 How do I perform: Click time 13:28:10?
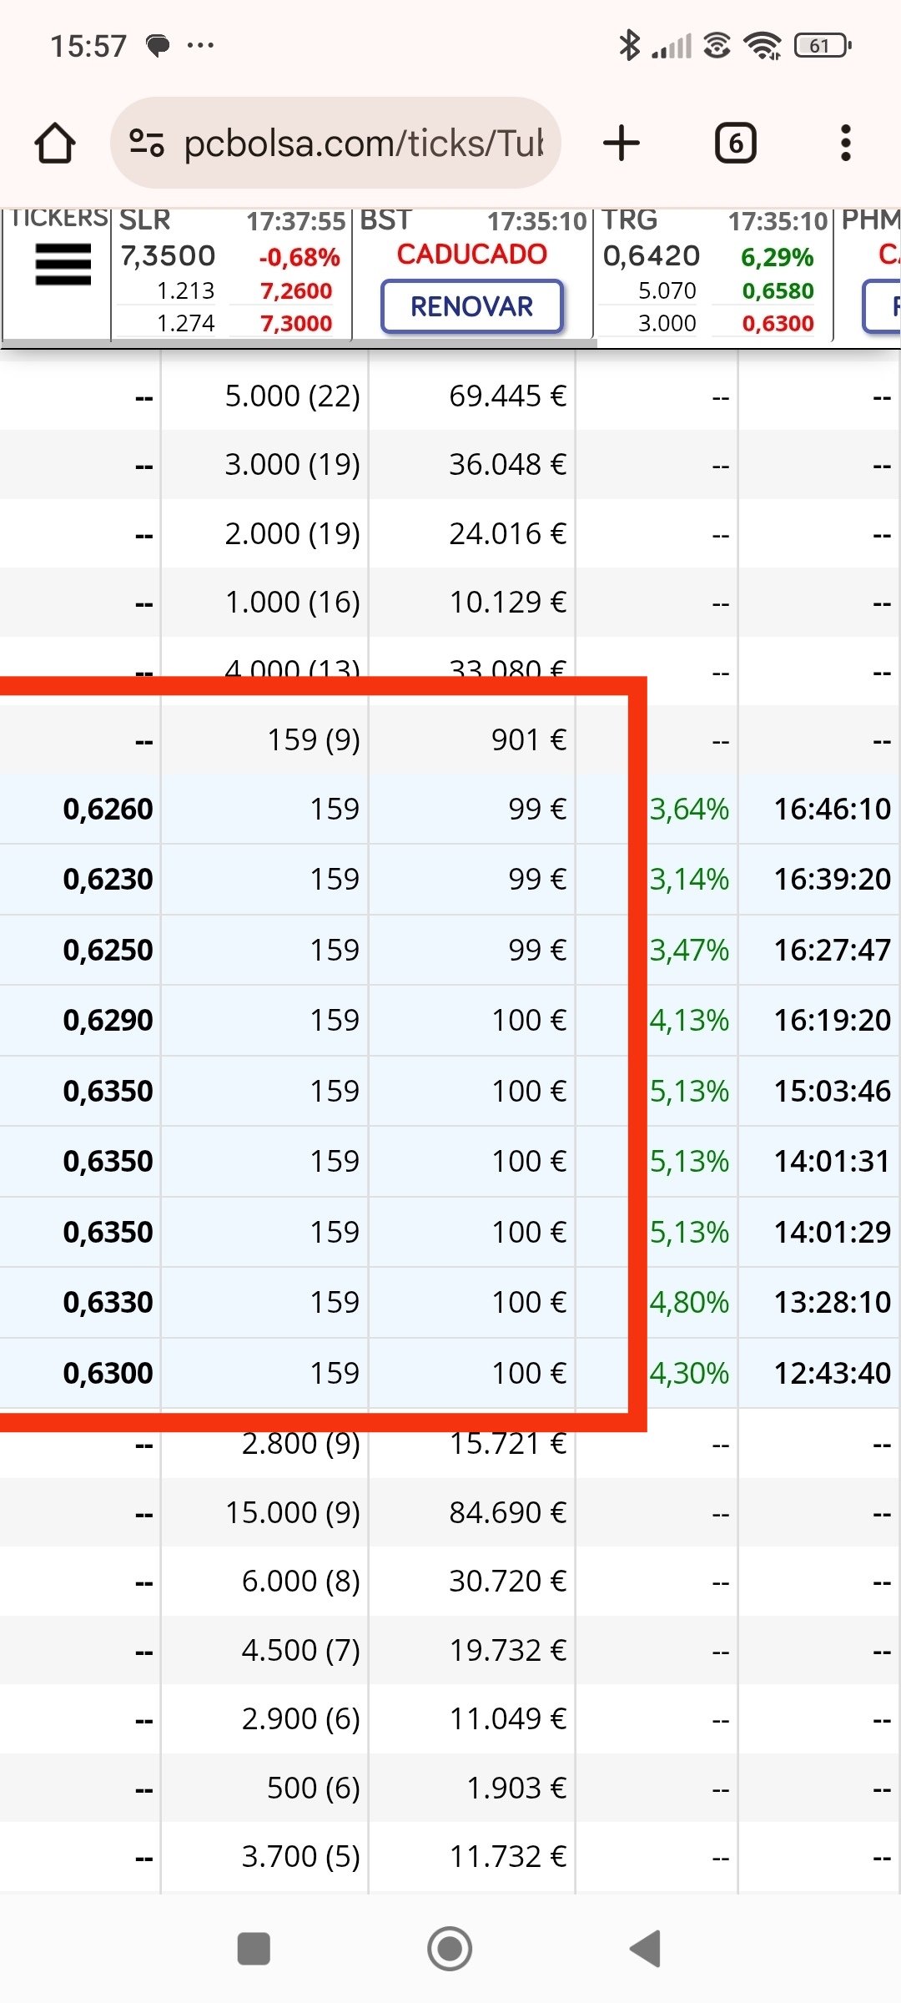click(833, 1302)
